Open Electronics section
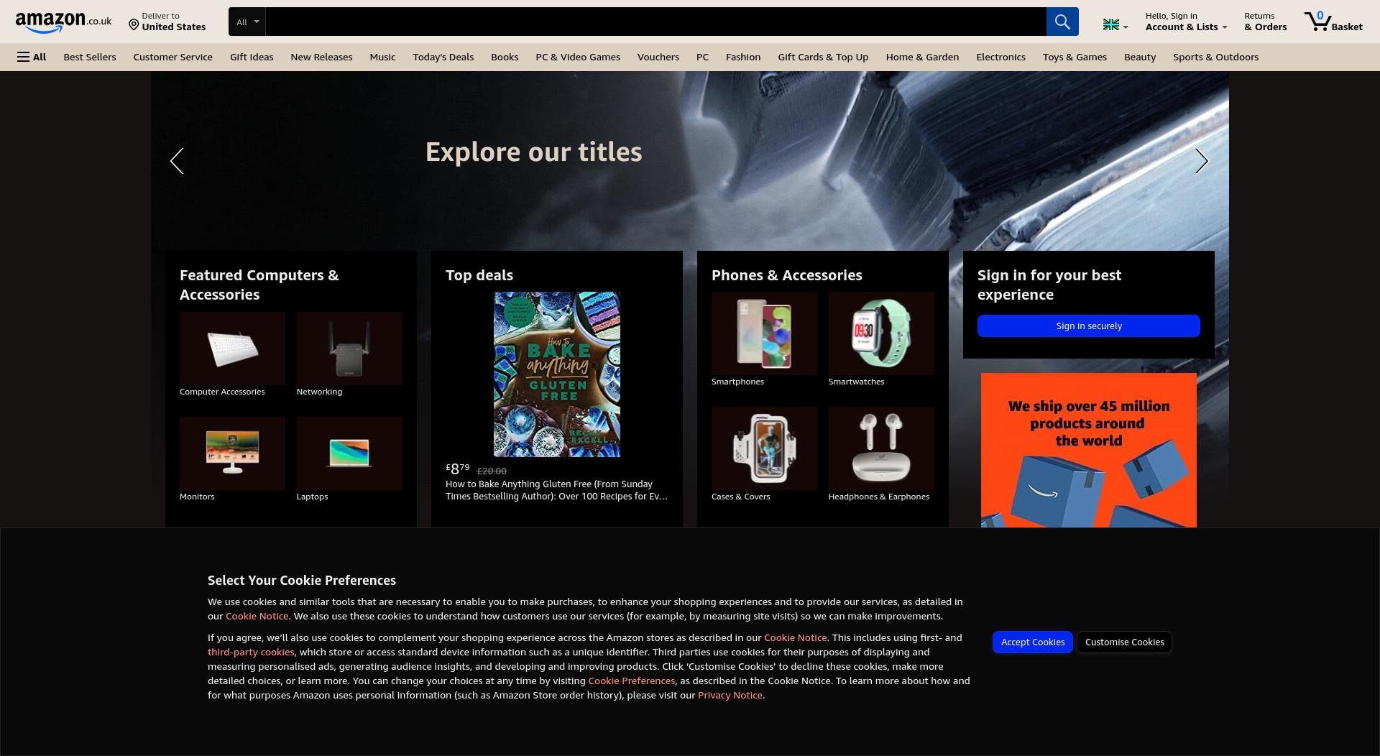Viewport: 1380px width, 756px height. click(1000, 57)
